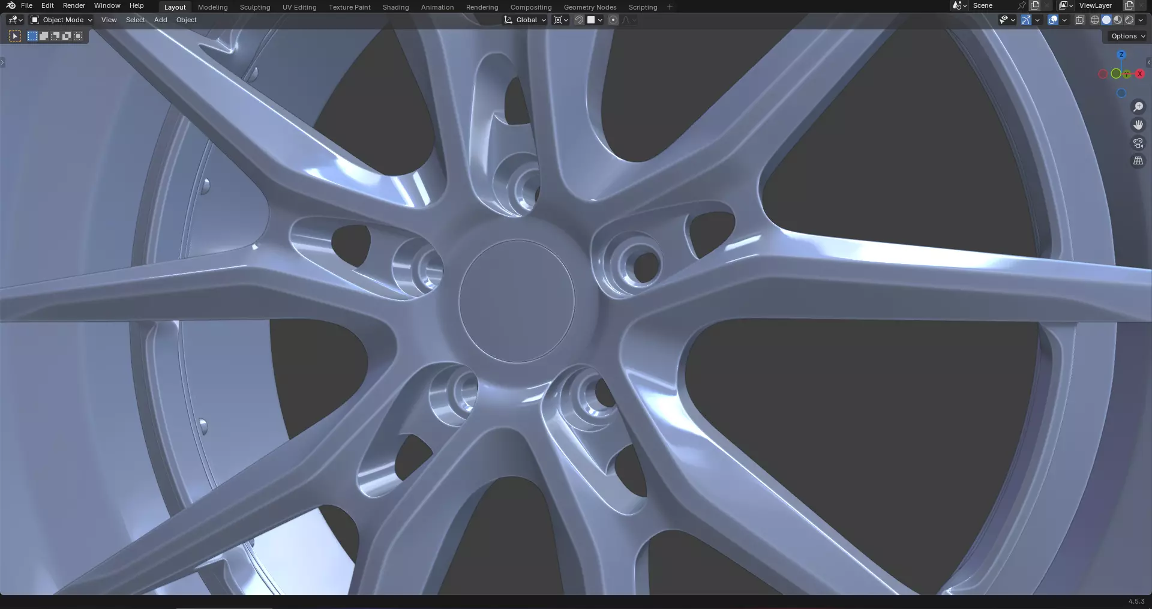Toggle X-ray mode
The width and height of the screenshot is (1152, 609).
click(x=1079, y=20)
